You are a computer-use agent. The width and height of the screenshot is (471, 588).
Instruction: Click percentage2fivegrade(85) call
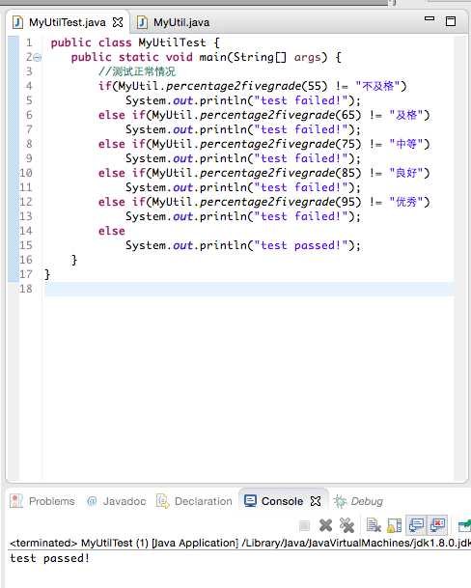pos(280,173)
